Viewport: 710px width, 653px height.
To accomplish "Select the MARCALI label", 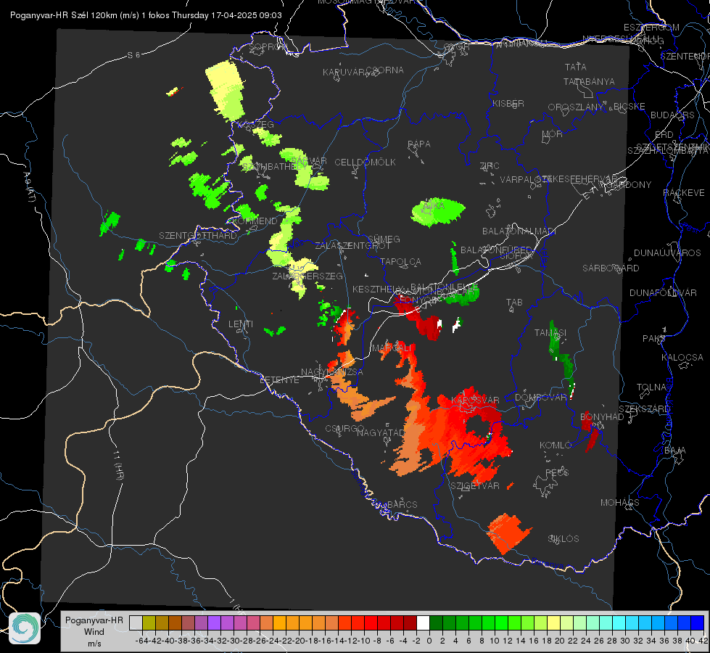I will click(392, 348).
